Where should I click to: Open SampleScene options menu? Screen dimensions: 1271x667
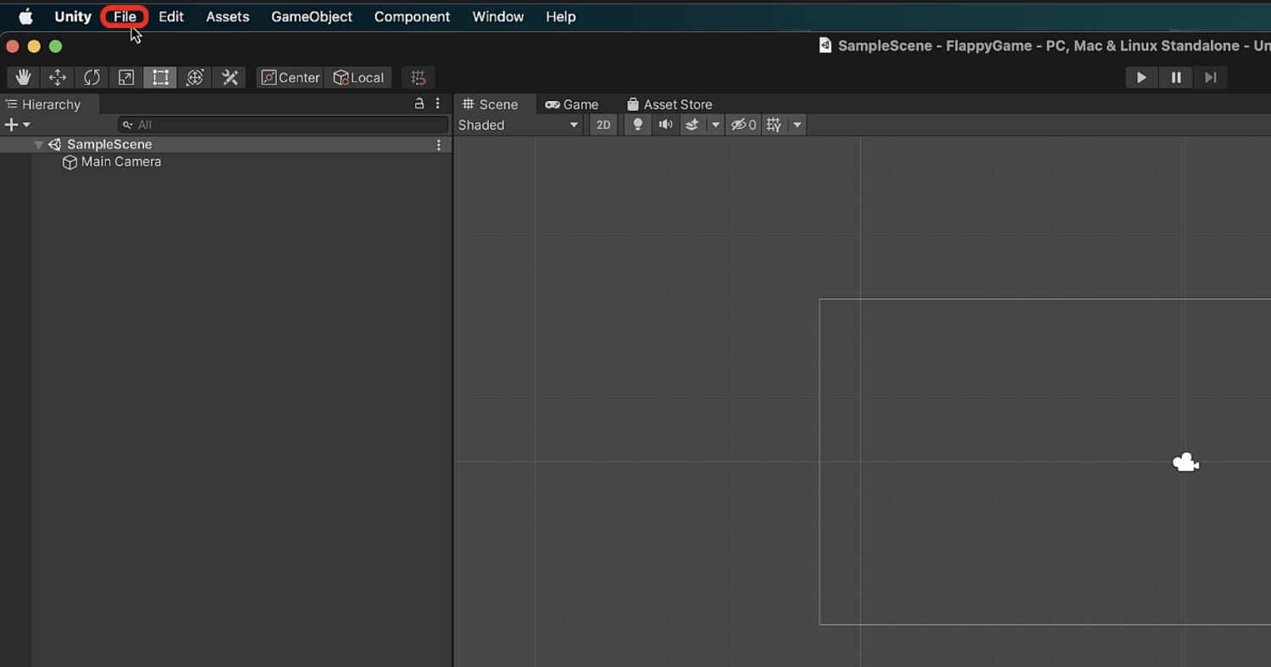pos(439,145)
